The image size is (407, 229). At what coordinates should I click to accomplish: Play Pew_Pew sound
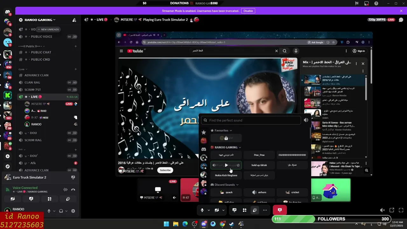pyautogui.click(x=259, y=155)
